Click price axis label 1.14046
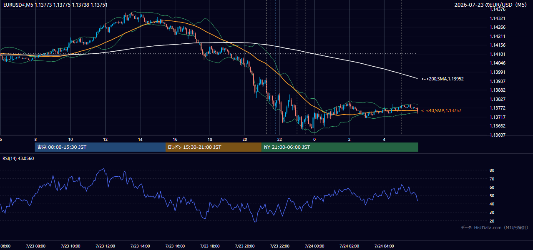Screen dimensions: 533x250 (498, 63)
